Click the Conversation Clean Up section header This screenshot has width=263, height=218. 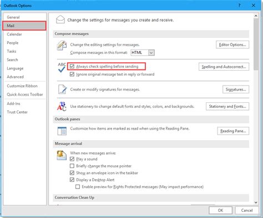click(151, 197)
